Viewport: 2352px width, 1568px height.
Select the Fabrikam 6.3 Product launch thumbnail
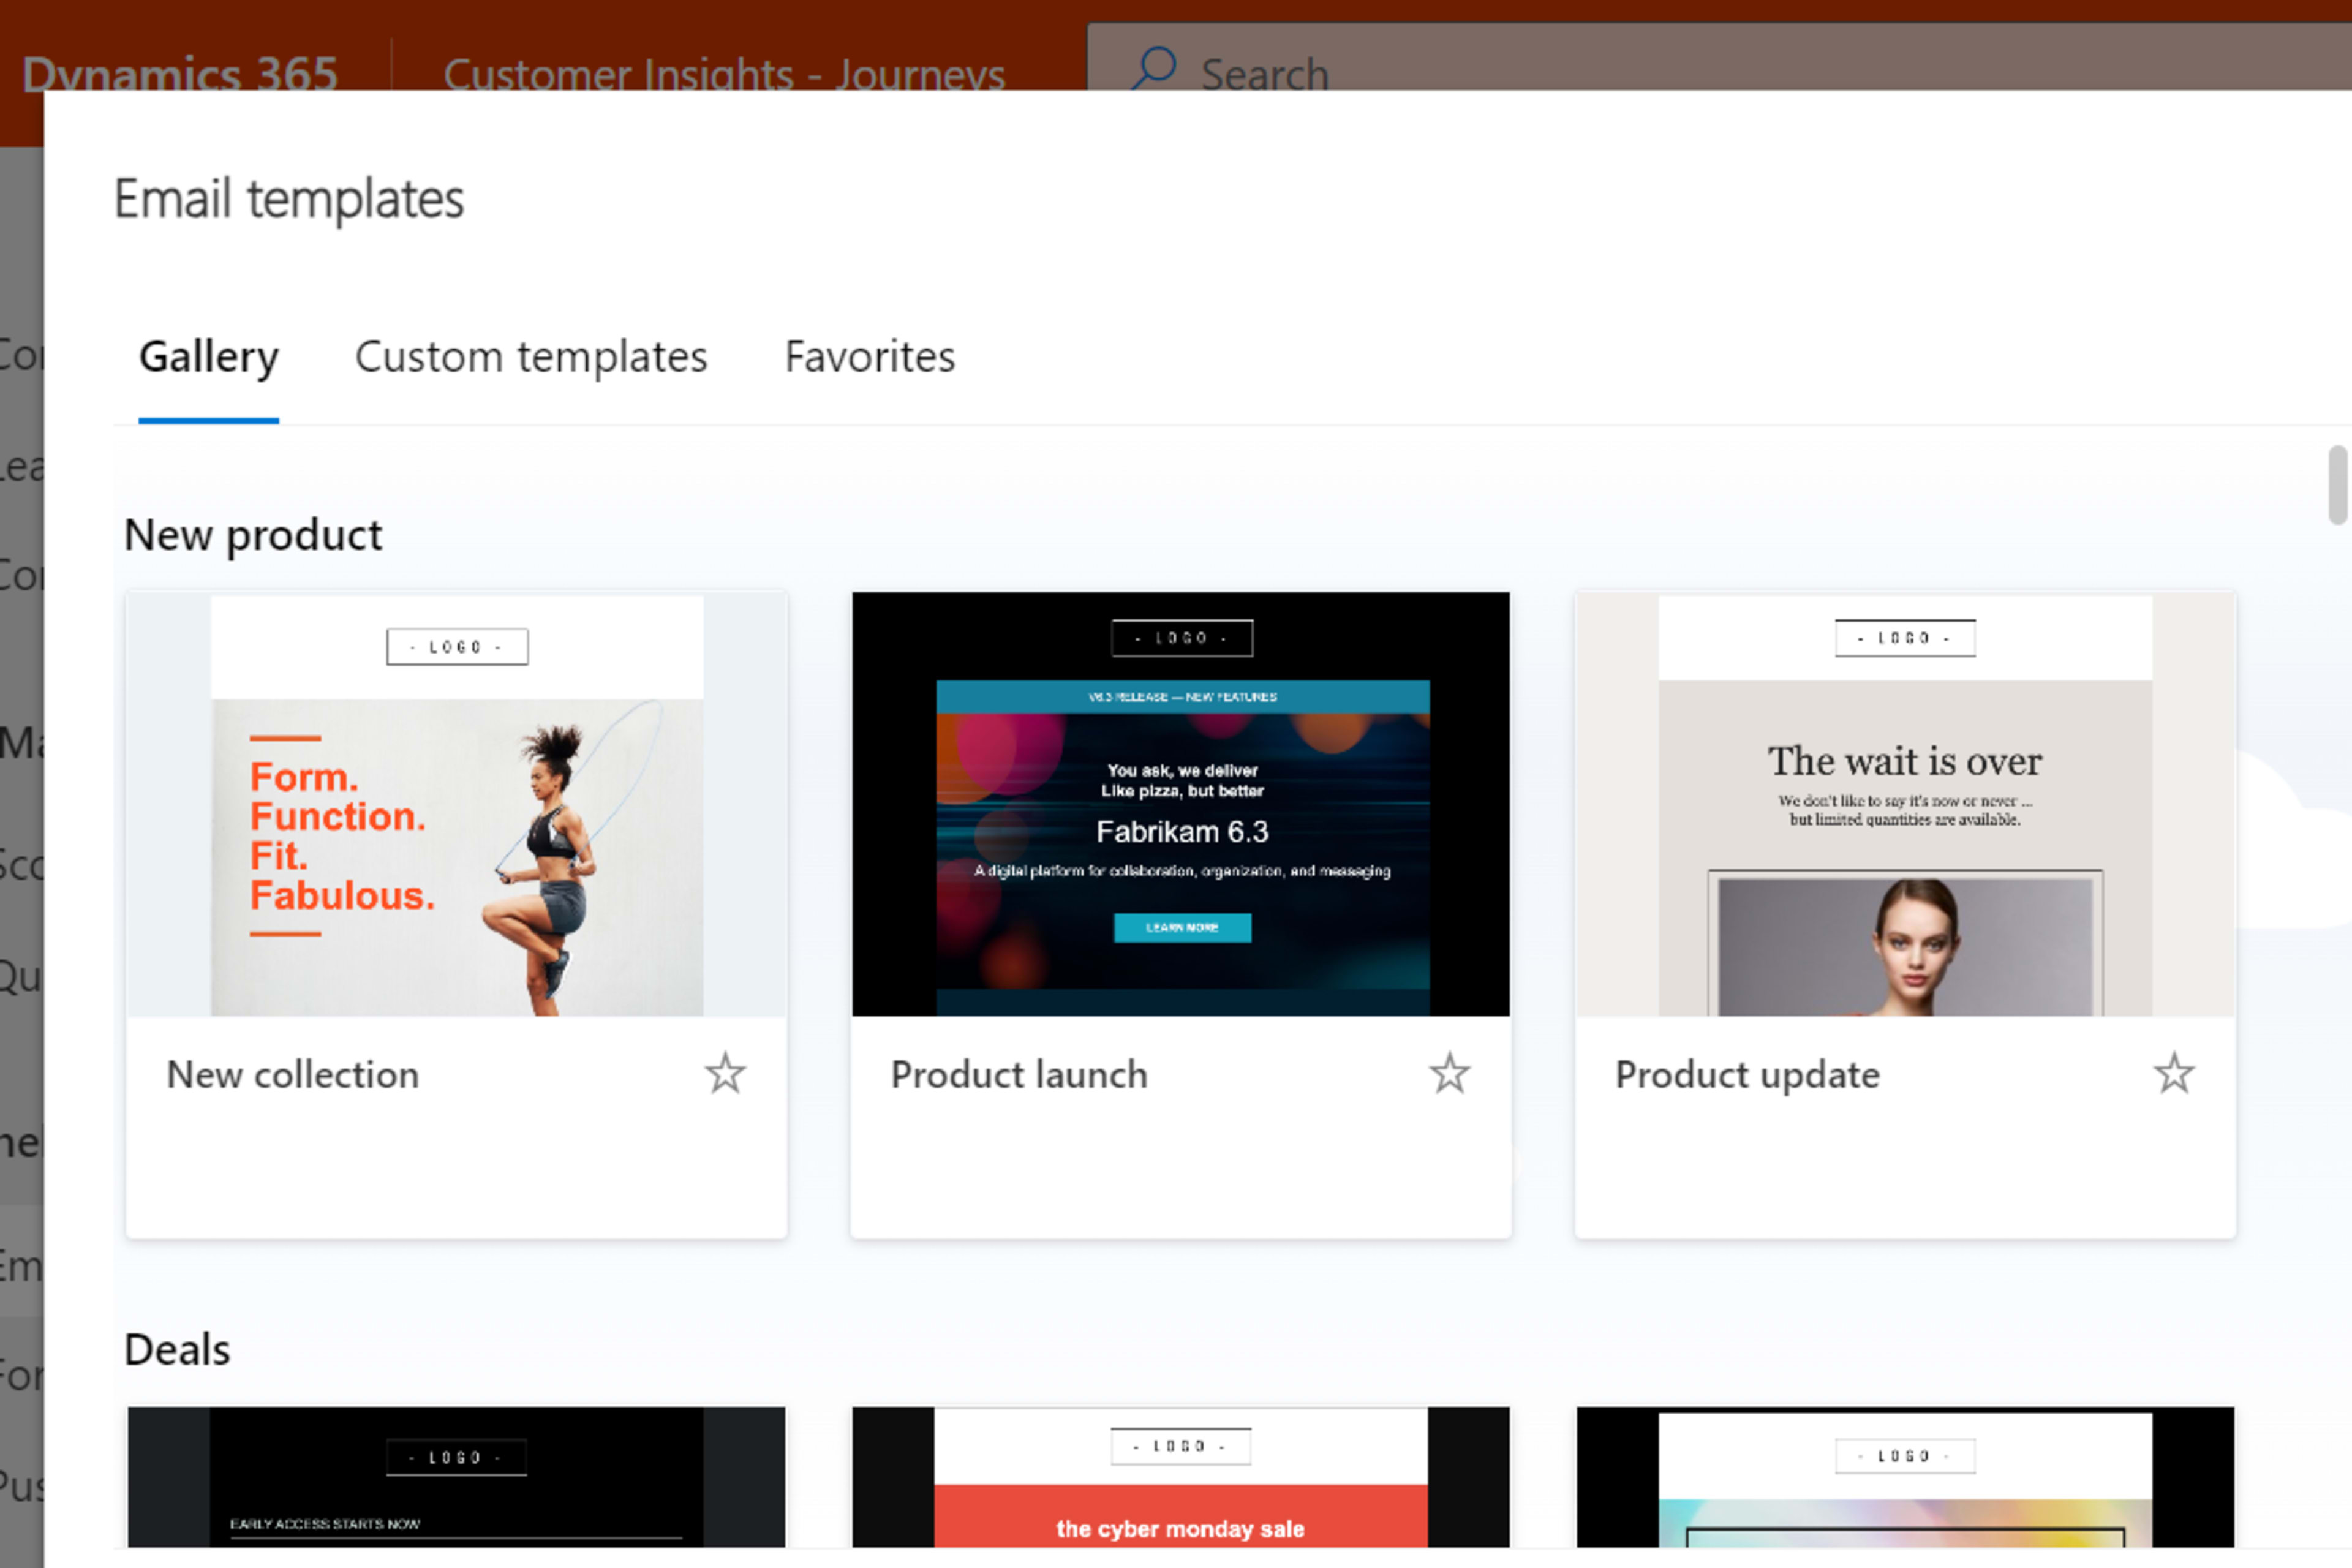point(1181,805)
